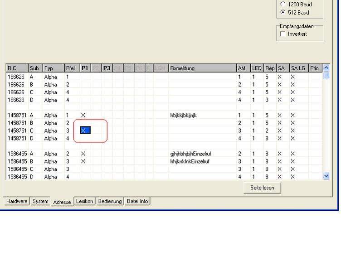Open the System tab
The width and height of the screenshot is (341, 266).
40,201
